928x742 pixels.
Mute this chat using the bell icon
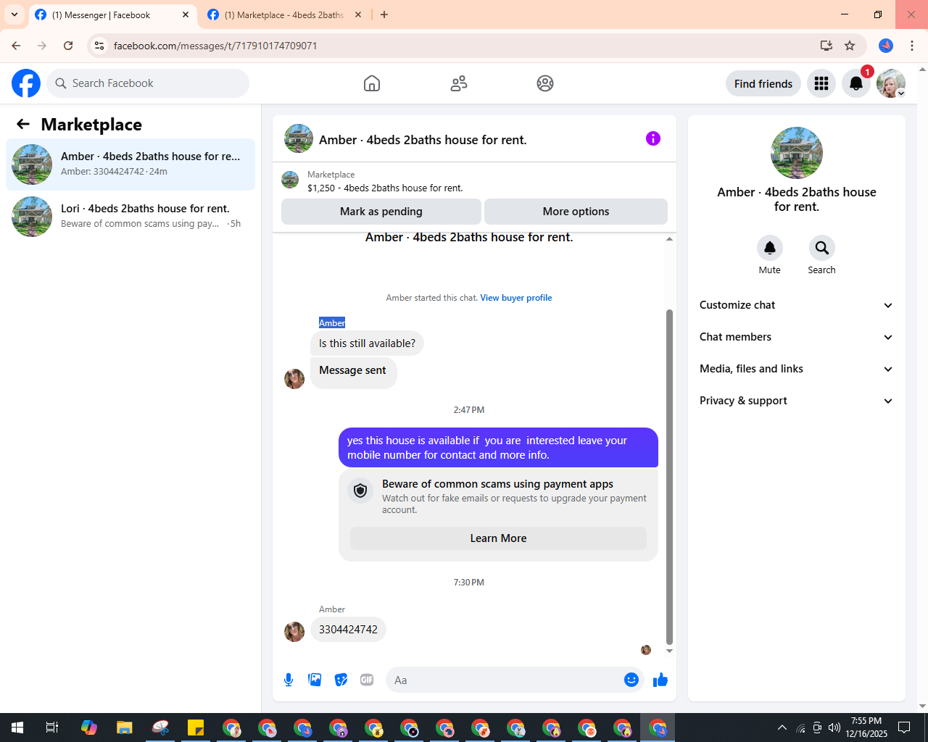coord(770,248)
